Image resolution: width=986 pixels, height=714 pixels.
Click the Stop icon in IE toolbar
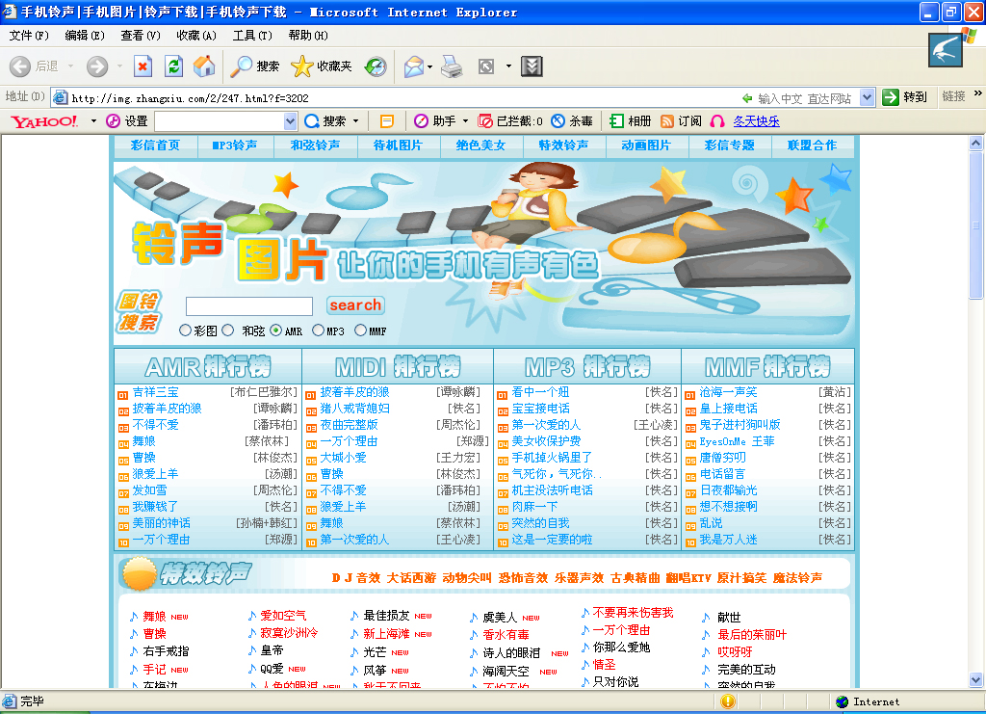[143, 66]
